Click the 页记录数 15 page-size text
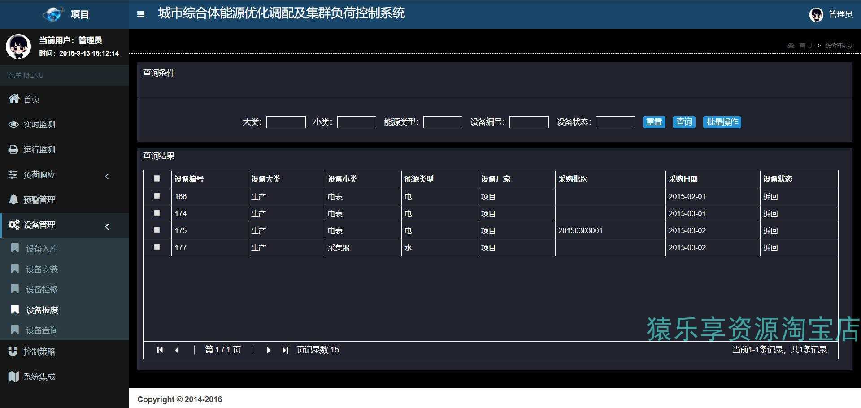861x408 pixels. click(x=317, y=350)
